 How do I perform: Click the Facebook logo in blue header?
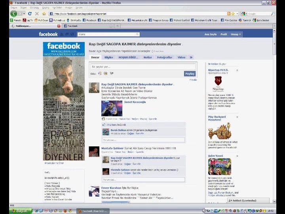[x=48, y=34]
